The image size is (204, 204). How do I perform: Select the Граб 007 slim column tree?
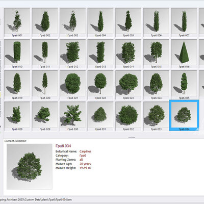(x=184, y=22)
